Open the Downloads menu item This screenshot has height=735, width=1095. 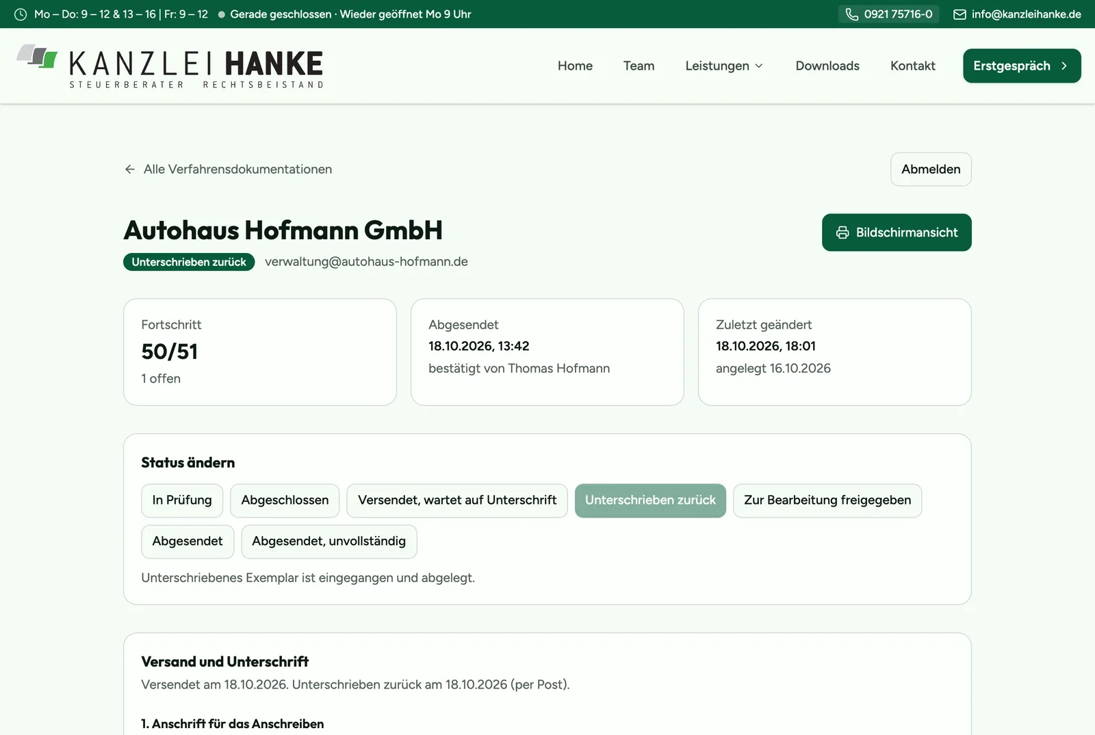coord(827,66)
